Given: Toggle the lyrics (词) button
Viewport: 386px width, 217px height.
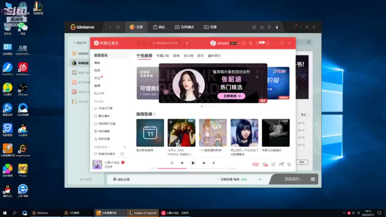Looking at the screenshot, I should (213, 163).
